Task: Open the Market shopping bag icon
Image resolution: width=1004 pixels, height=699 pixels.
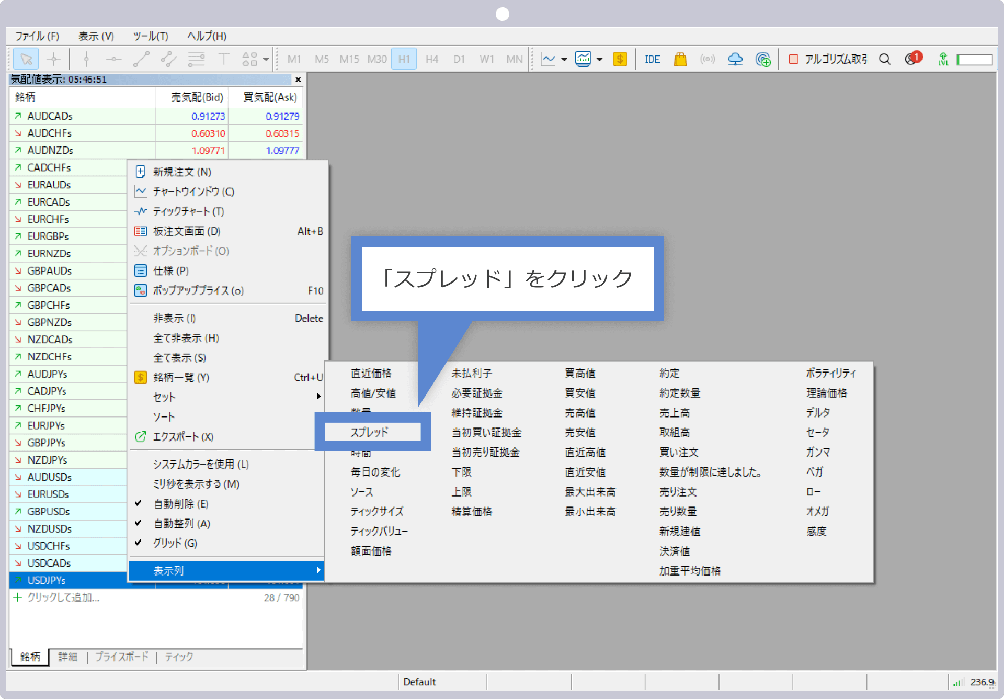Action: [680, 59]
